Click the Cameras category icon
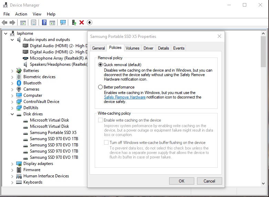 [19, 89]
